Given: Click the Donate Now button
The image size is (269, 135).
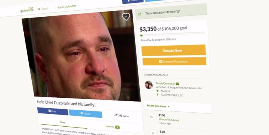Looking at the screenshot, I should [173, 50].
